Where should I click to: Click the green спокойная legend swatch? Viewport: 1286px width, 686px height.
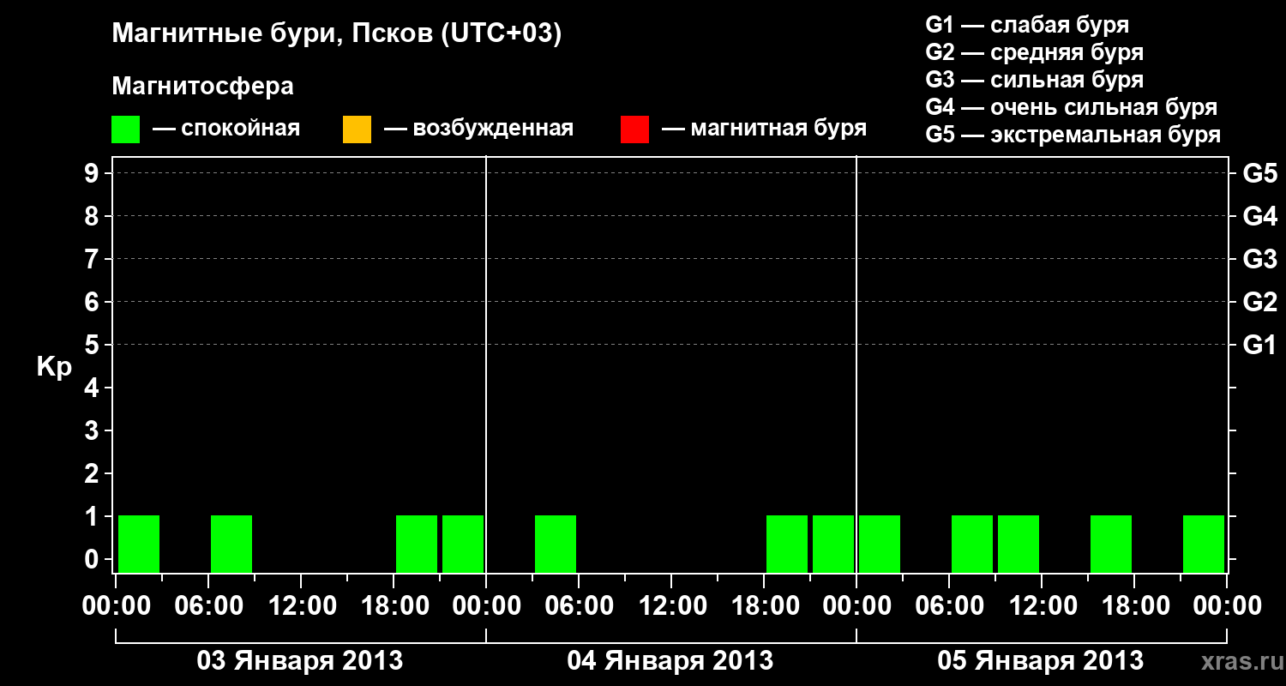126,129
